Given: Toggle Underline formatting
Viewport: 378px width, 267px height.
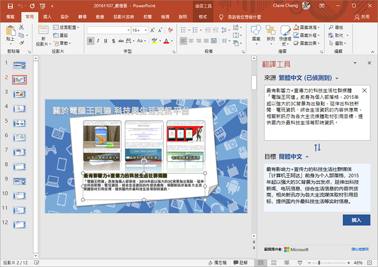Looking at the screenshot, I should coord(105,41).
